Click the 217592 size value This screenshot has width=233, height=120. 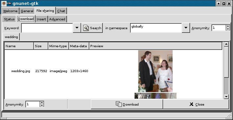pos(41,71)
